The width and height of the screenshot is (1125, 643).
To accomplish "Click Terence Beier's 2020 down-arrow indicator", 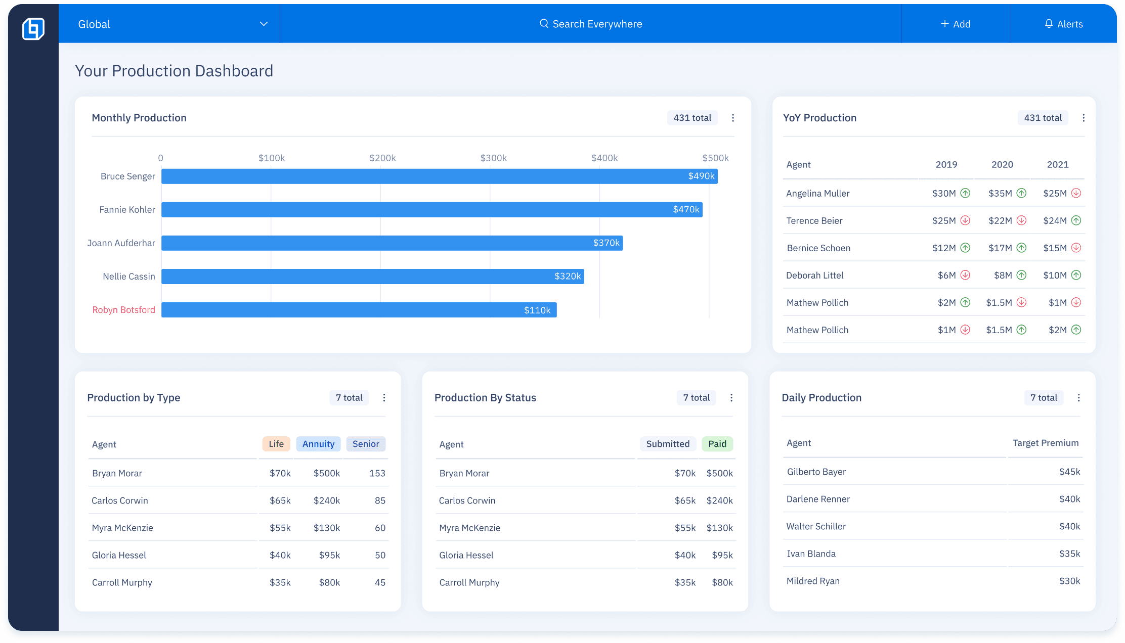I will click(x=1021, y=220).
